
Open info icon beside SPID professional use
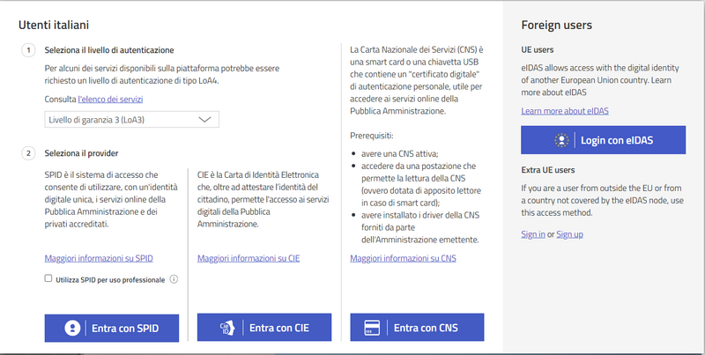pos(174,279)
